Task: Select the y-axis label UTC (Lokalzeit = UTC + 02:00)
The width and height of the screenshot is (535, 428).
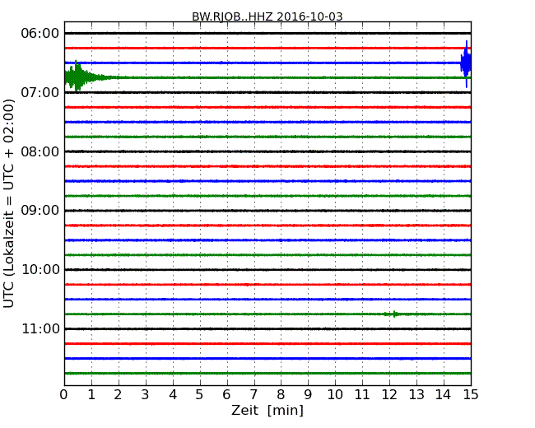Action: point(8,203)
